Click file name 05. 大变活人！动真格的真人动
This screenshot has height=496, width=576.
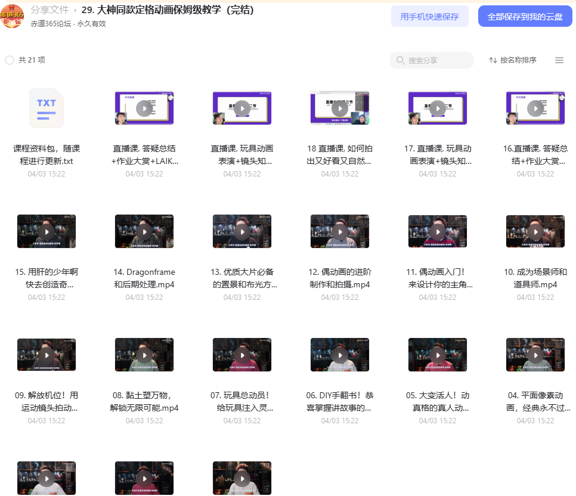pyautogui.click(x=438, y=402)
